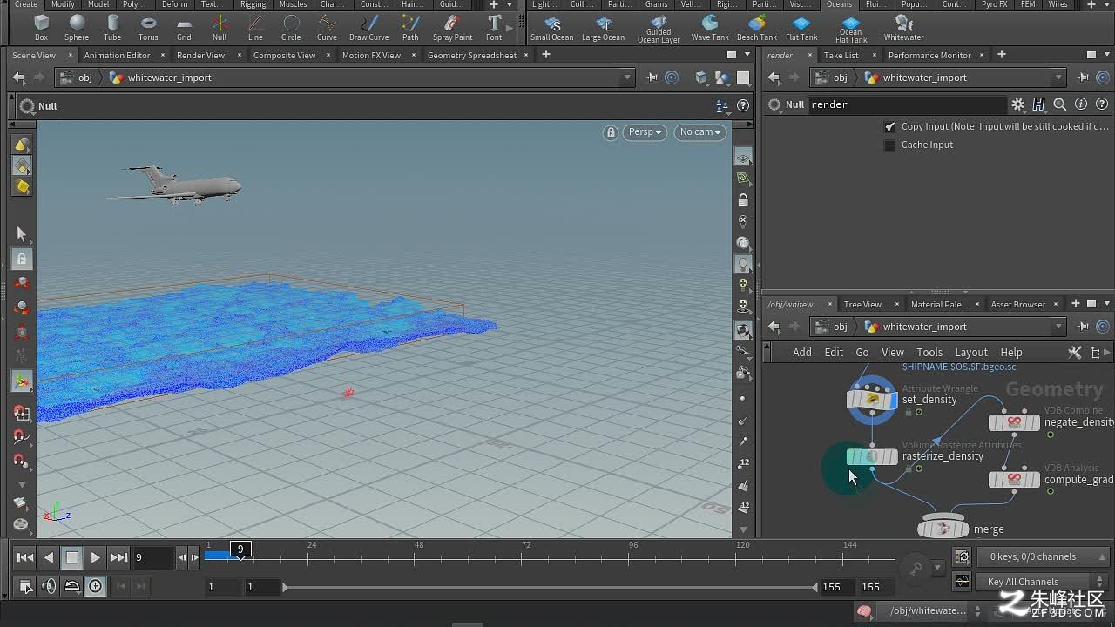This screenshot has height=627, width=1115.
Task: Apply the Whitewater shelf tool
Action: pyautogui.click(x=904, y=27)
